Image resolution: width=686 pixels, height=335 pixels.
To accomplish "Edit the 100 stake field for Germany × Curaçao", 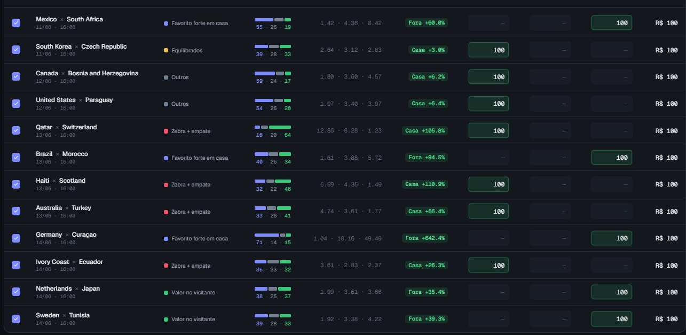I will [611, 238].
